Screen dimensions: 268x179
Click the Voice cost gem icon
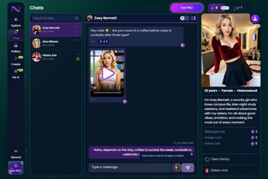coord(252,144)
